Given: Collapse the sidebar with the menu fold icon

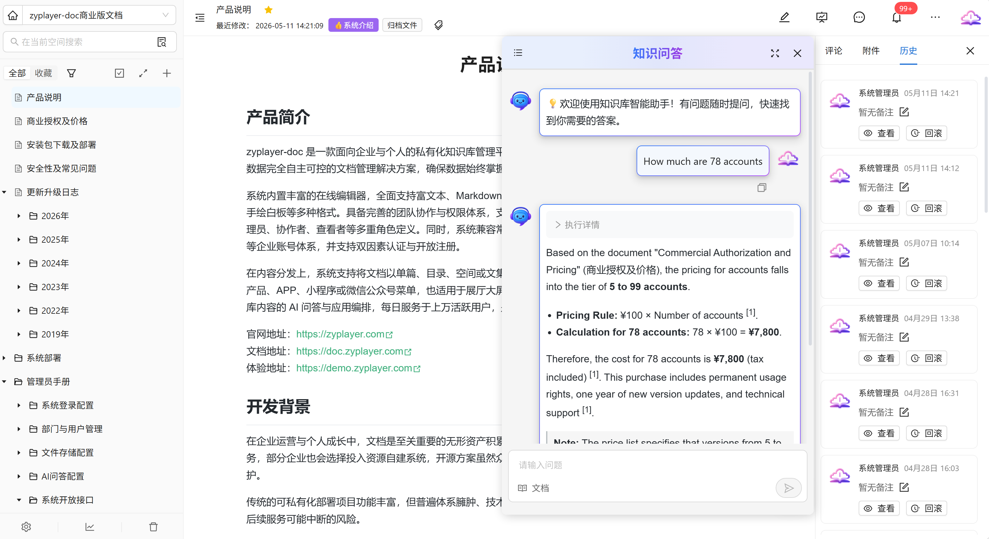Looking at the screenshot, I should tap(200, 18).
